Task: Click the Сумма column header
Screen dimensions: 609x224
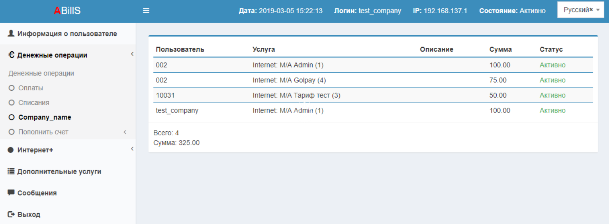Action: (500, 49)
